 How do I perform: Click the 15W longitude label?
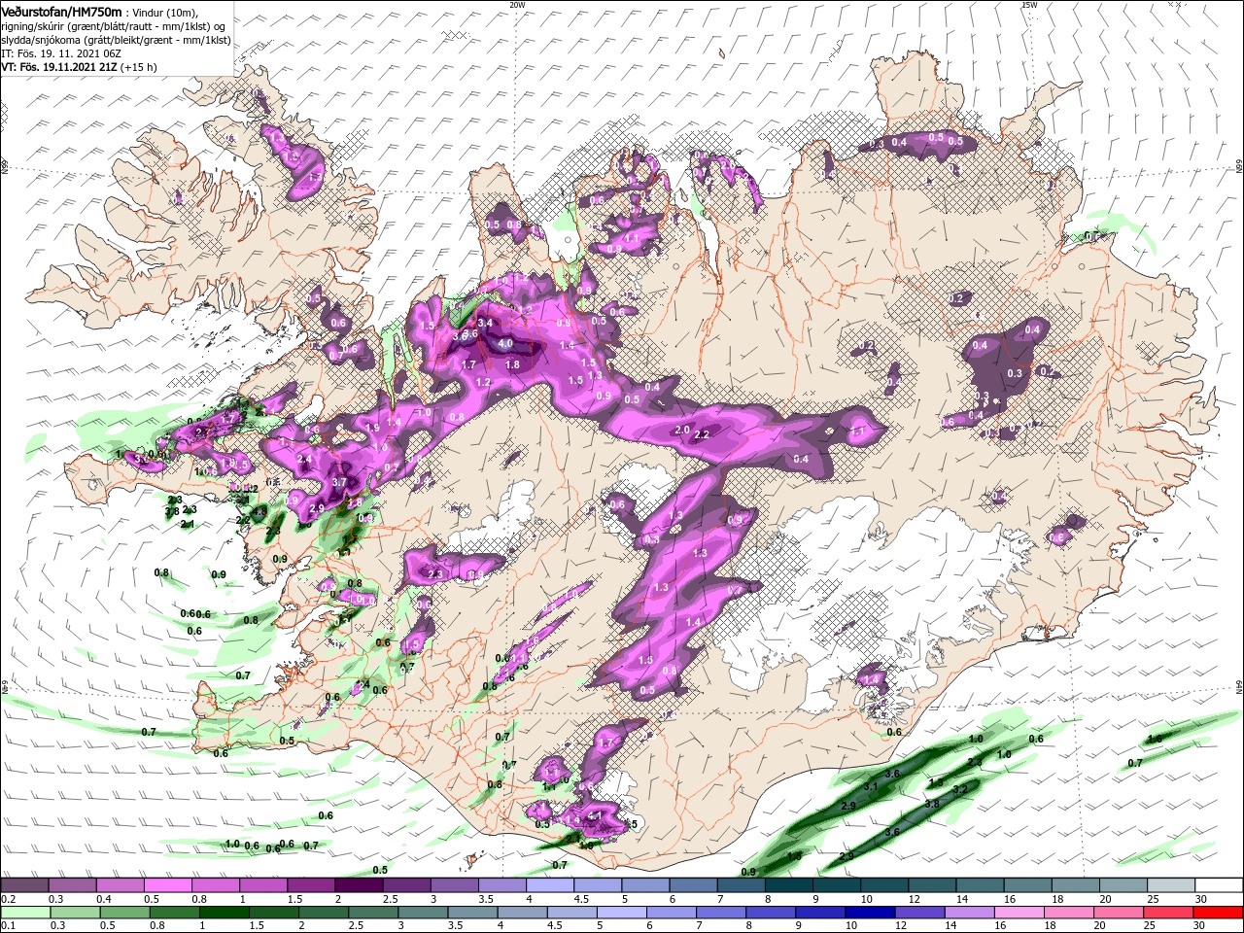[1029, 5]
